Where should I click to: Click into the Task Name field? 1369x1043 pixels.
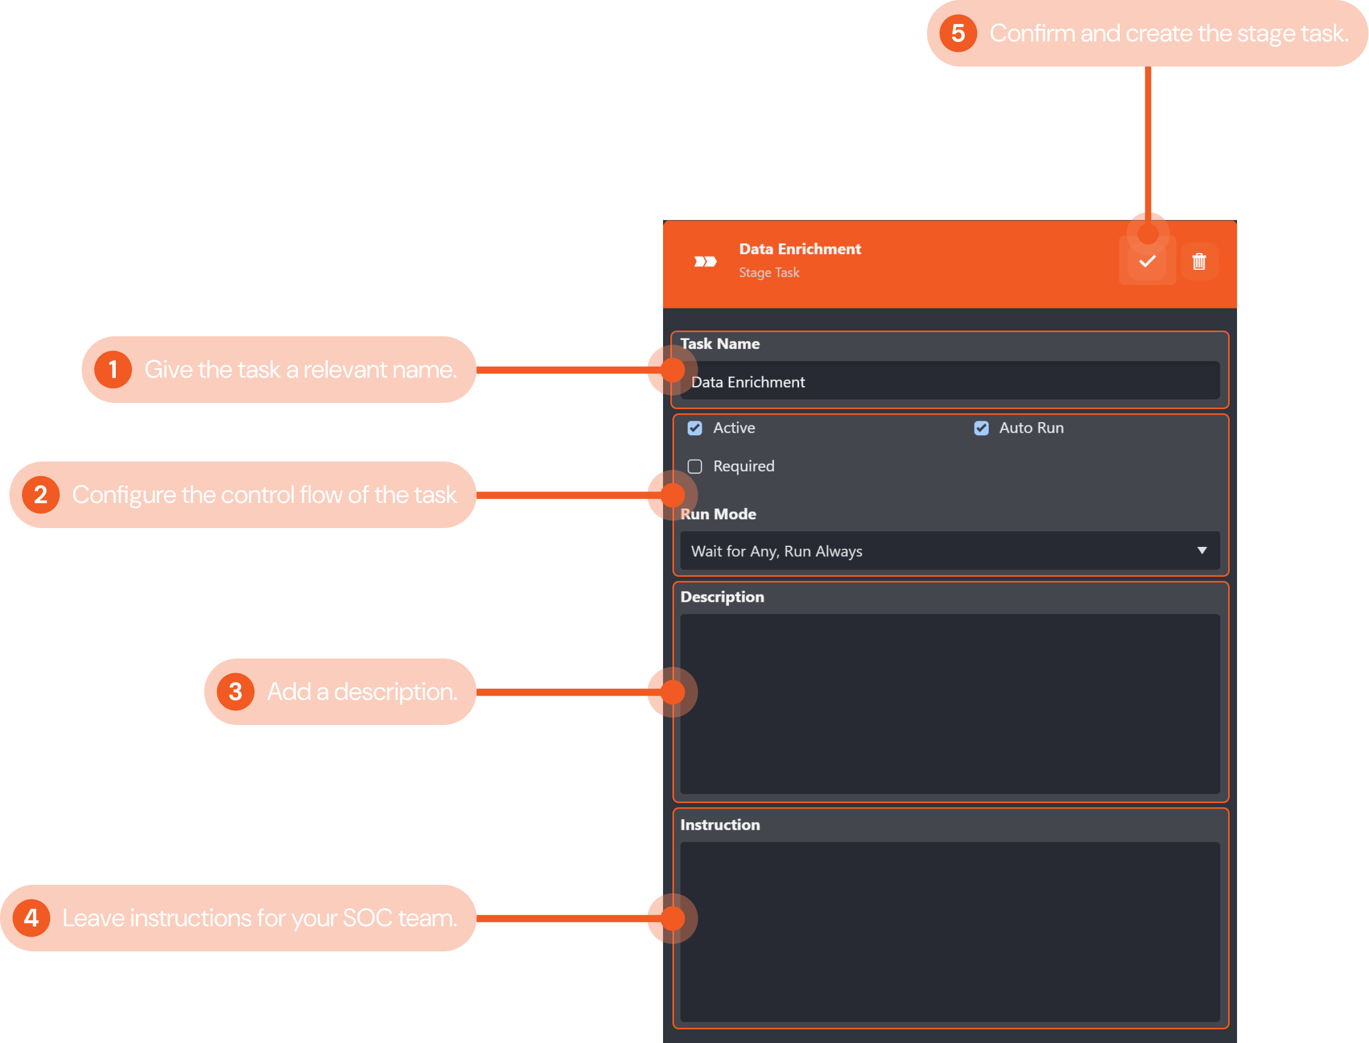[x=950, y=381]
